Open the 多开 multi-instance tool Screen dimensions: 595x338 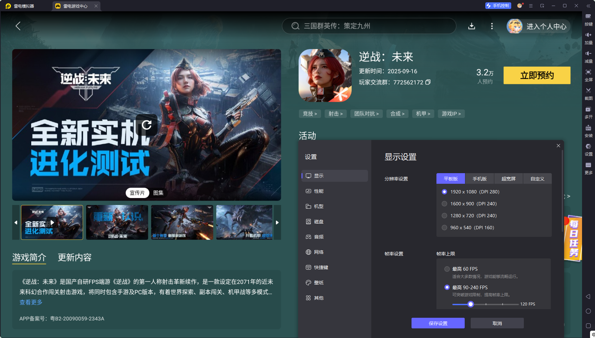tap(588, 112)
